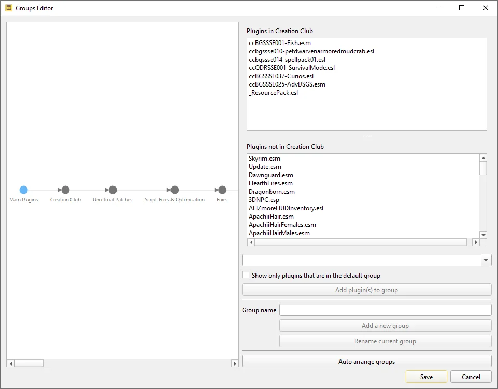Focus the Group name input field
Screen dimensions: 498x389
386,310
